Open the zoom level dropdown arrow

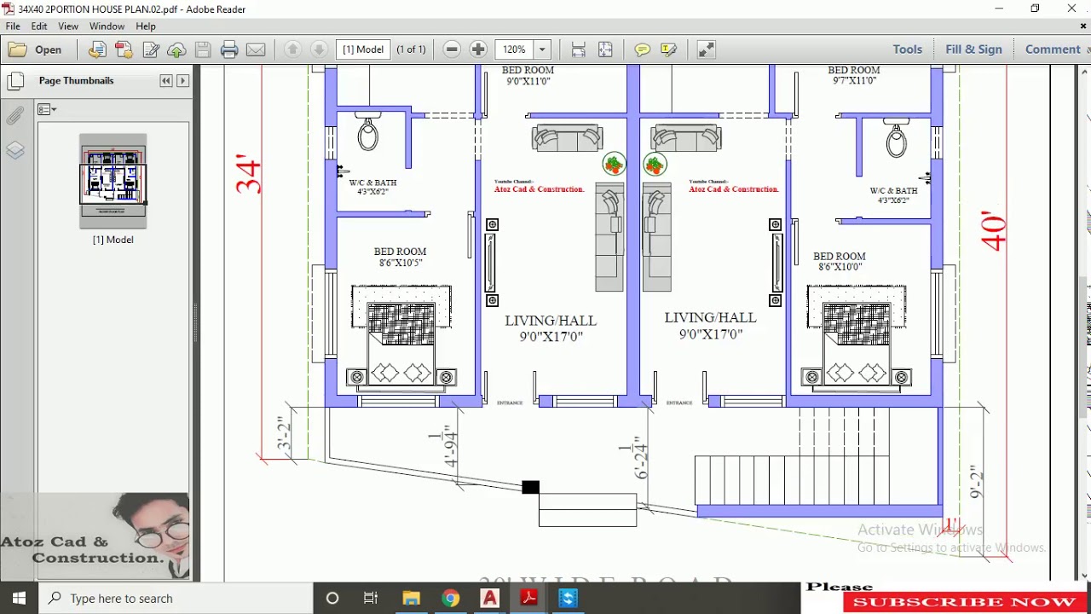pyautogui.click(x=542, y=49)
